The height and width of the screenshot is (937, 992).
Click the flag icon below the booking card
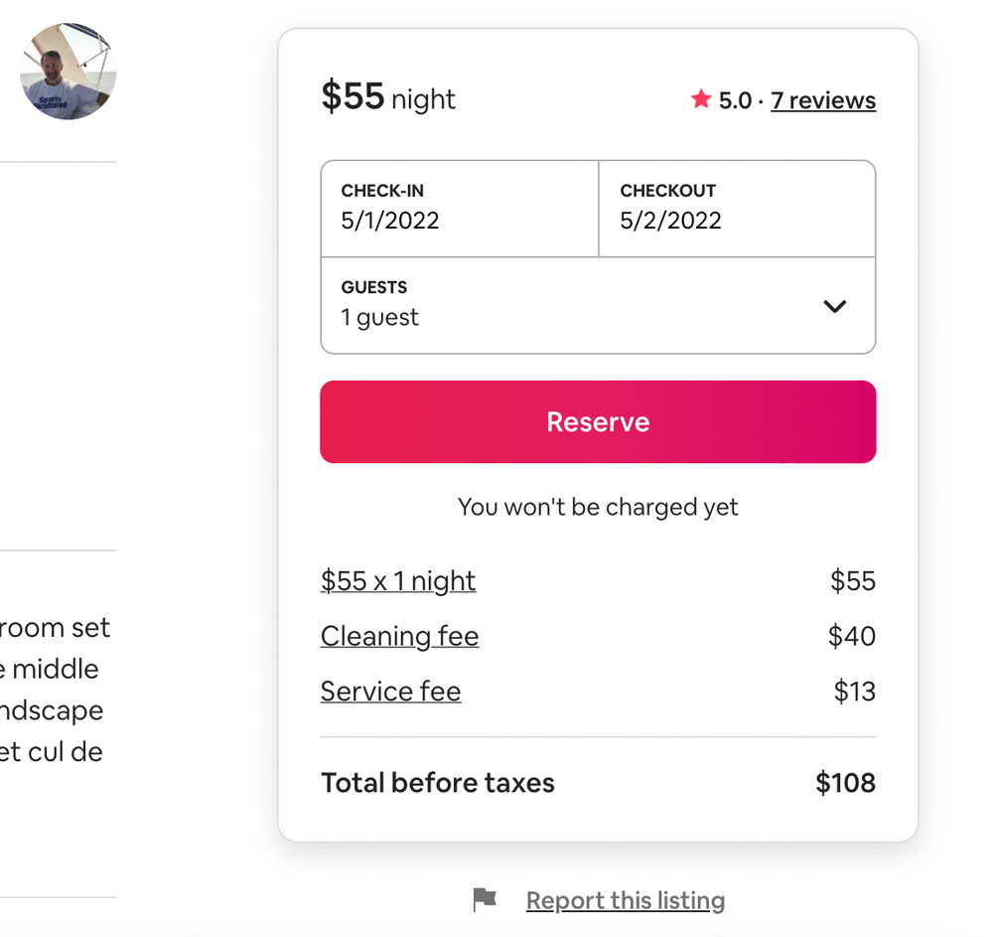click(x=484, y=900)
